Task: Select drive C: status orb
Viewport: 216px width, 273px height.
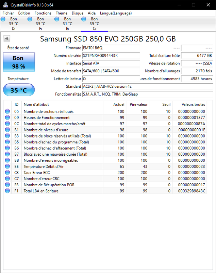Action: [84, 19]
